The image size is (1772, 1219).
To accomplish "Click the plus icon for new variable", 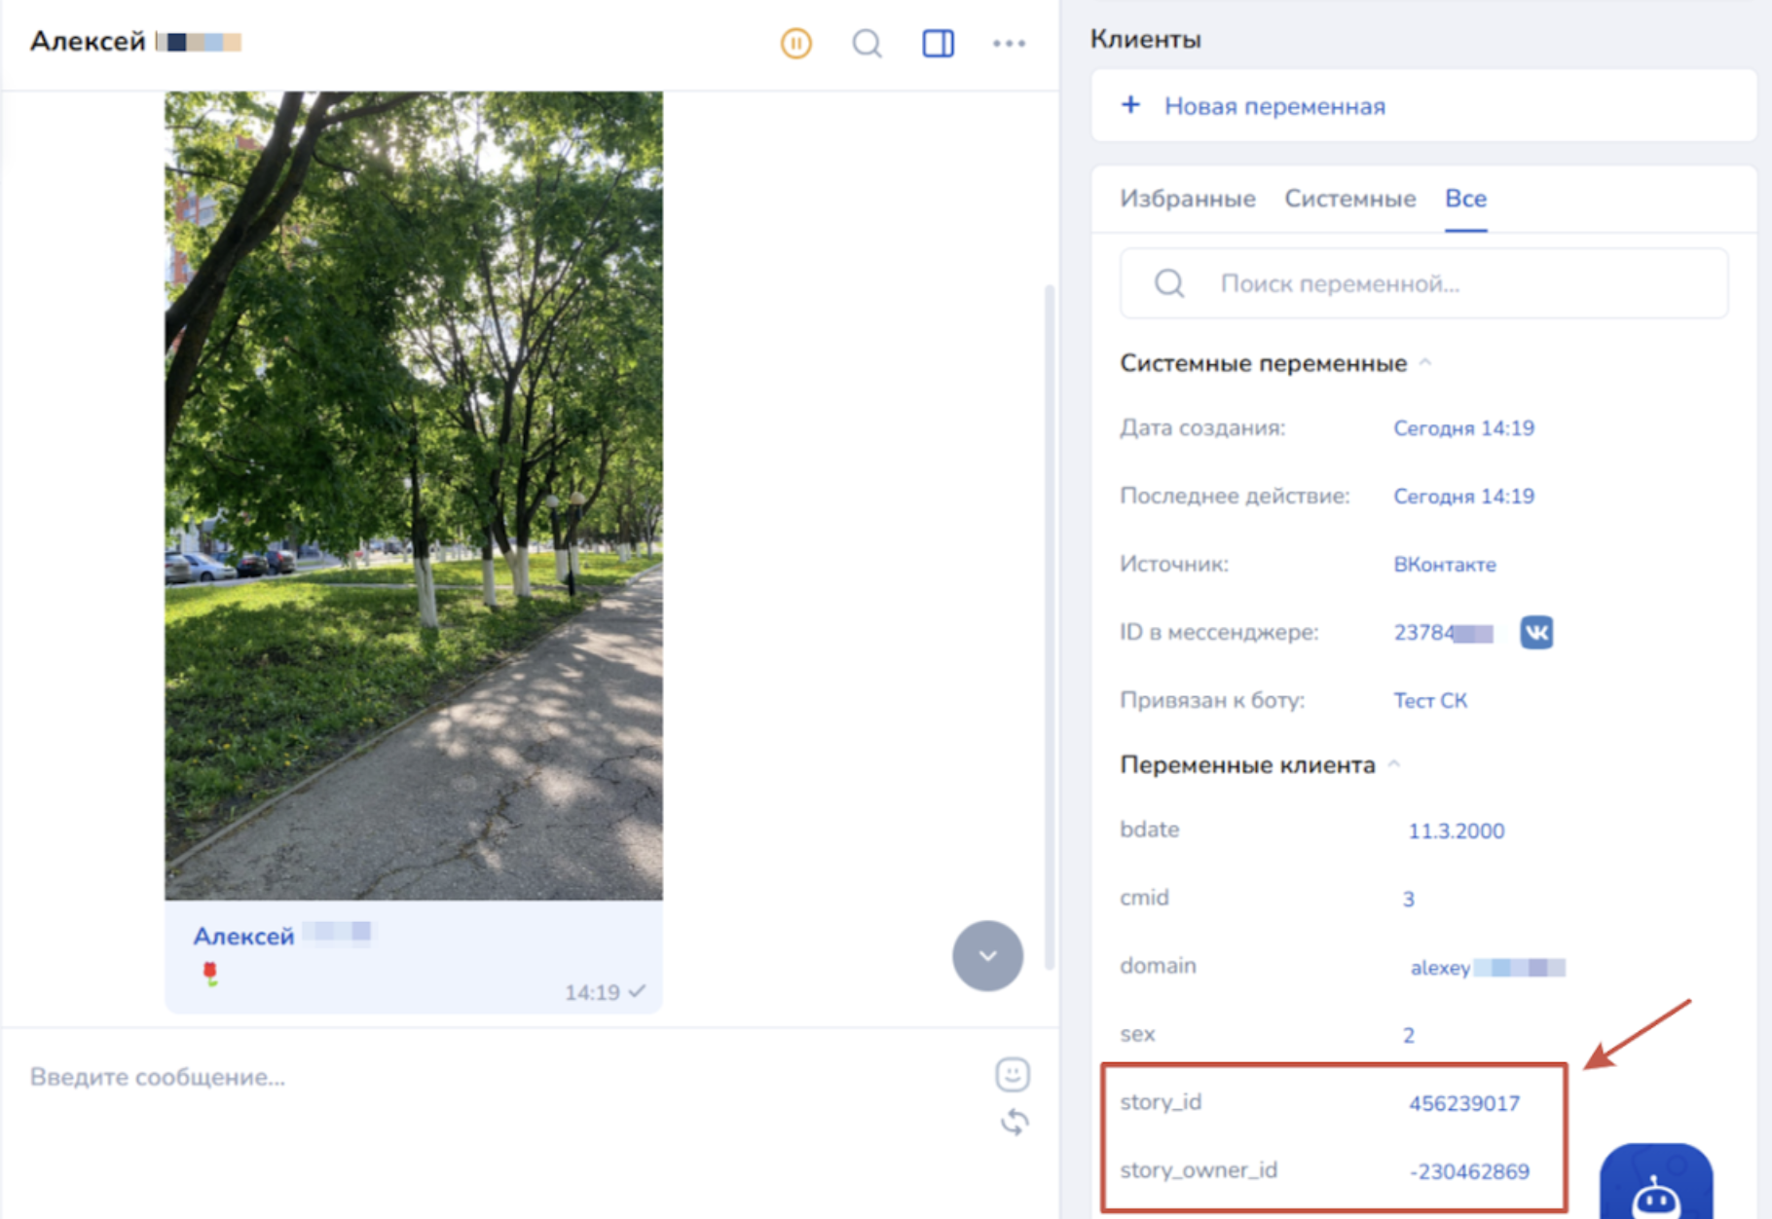I will 1130,105.
